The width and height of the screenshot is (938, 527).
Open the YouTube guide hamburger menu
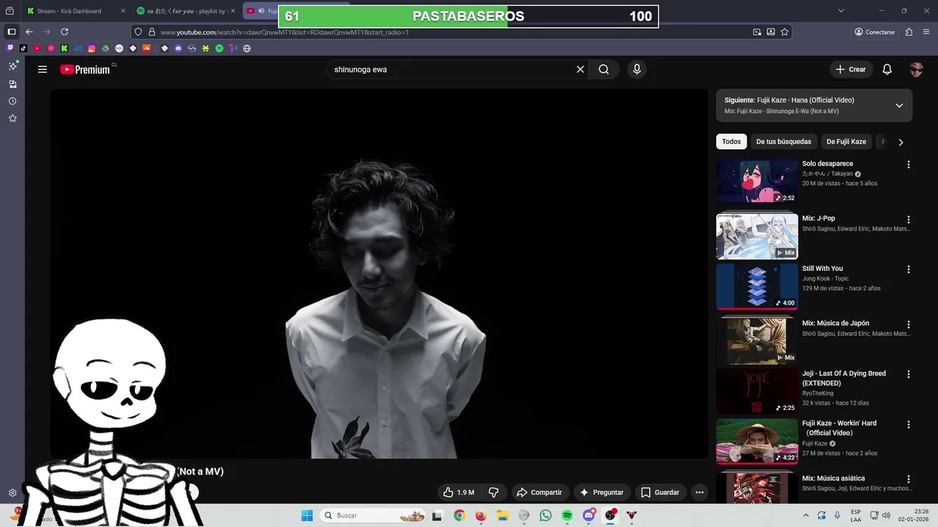click(x=43, y=70)
